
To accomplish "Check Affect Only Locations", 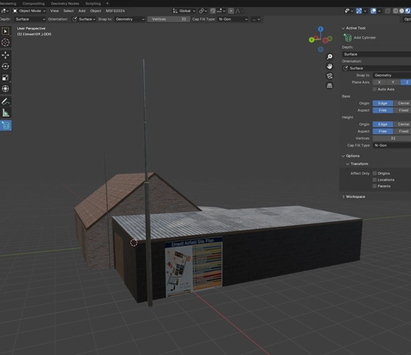I will point(375,180).
